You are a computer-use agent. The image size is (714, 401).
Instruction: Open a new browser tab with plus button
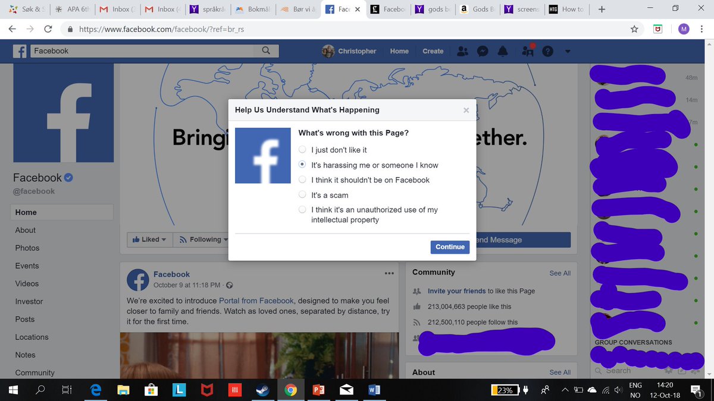[602, 9]
